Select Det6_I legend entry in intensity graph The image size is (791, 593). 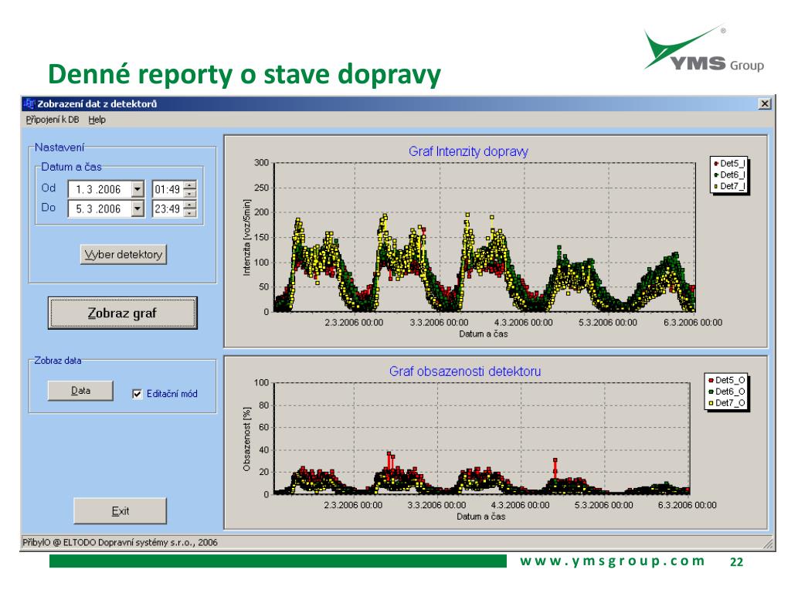(x=729, y=175)
